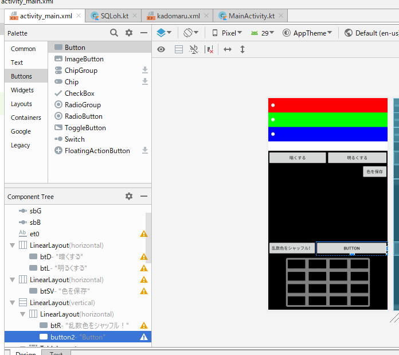Screen dimensions: 399x355
Task: Open Default (en-us) locale dropdown
Action: pyautogui.click(x=371, y=33)
